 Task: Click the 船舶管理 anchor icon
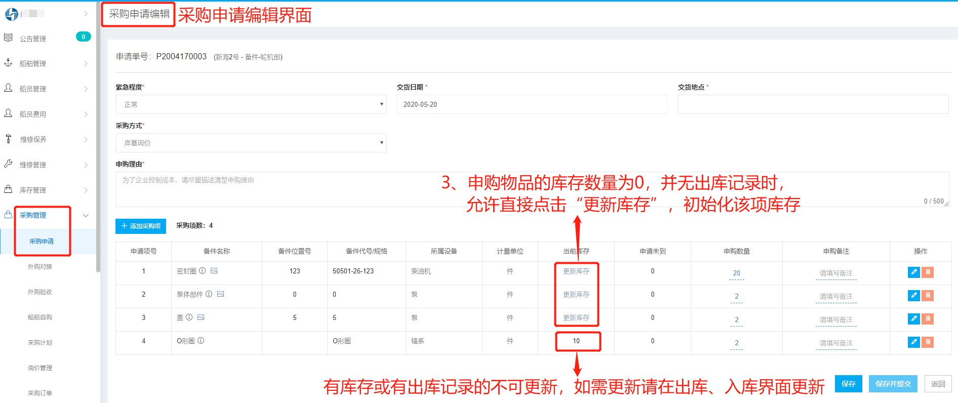8,63
